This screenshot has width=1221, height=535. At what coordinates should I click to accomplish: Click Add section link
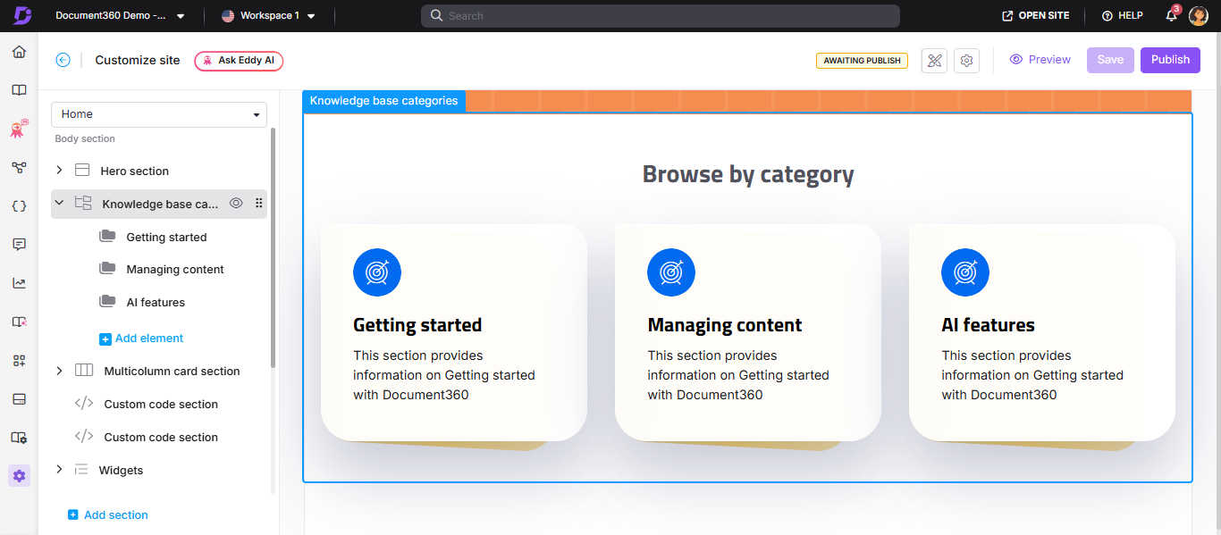[x=108, y=514]
